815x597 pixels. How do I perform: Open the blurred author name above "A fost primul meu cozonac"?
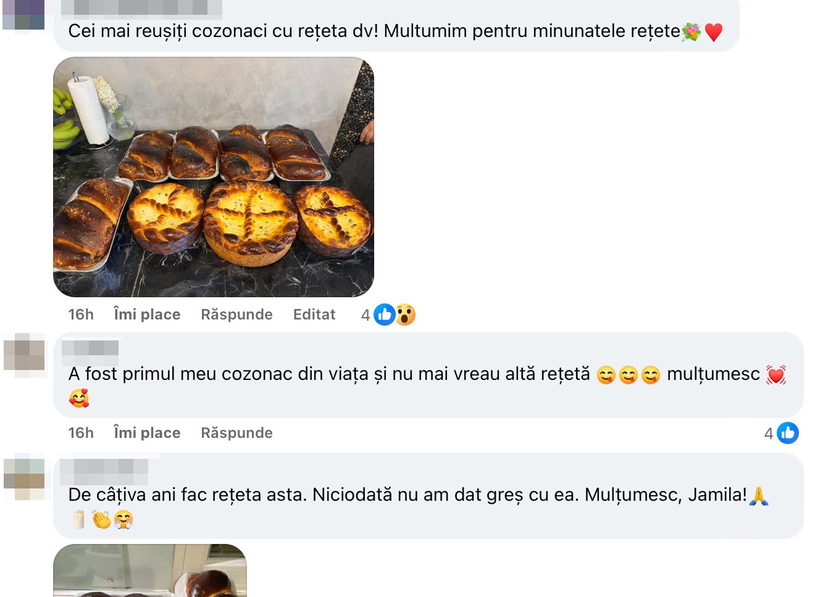90,348
